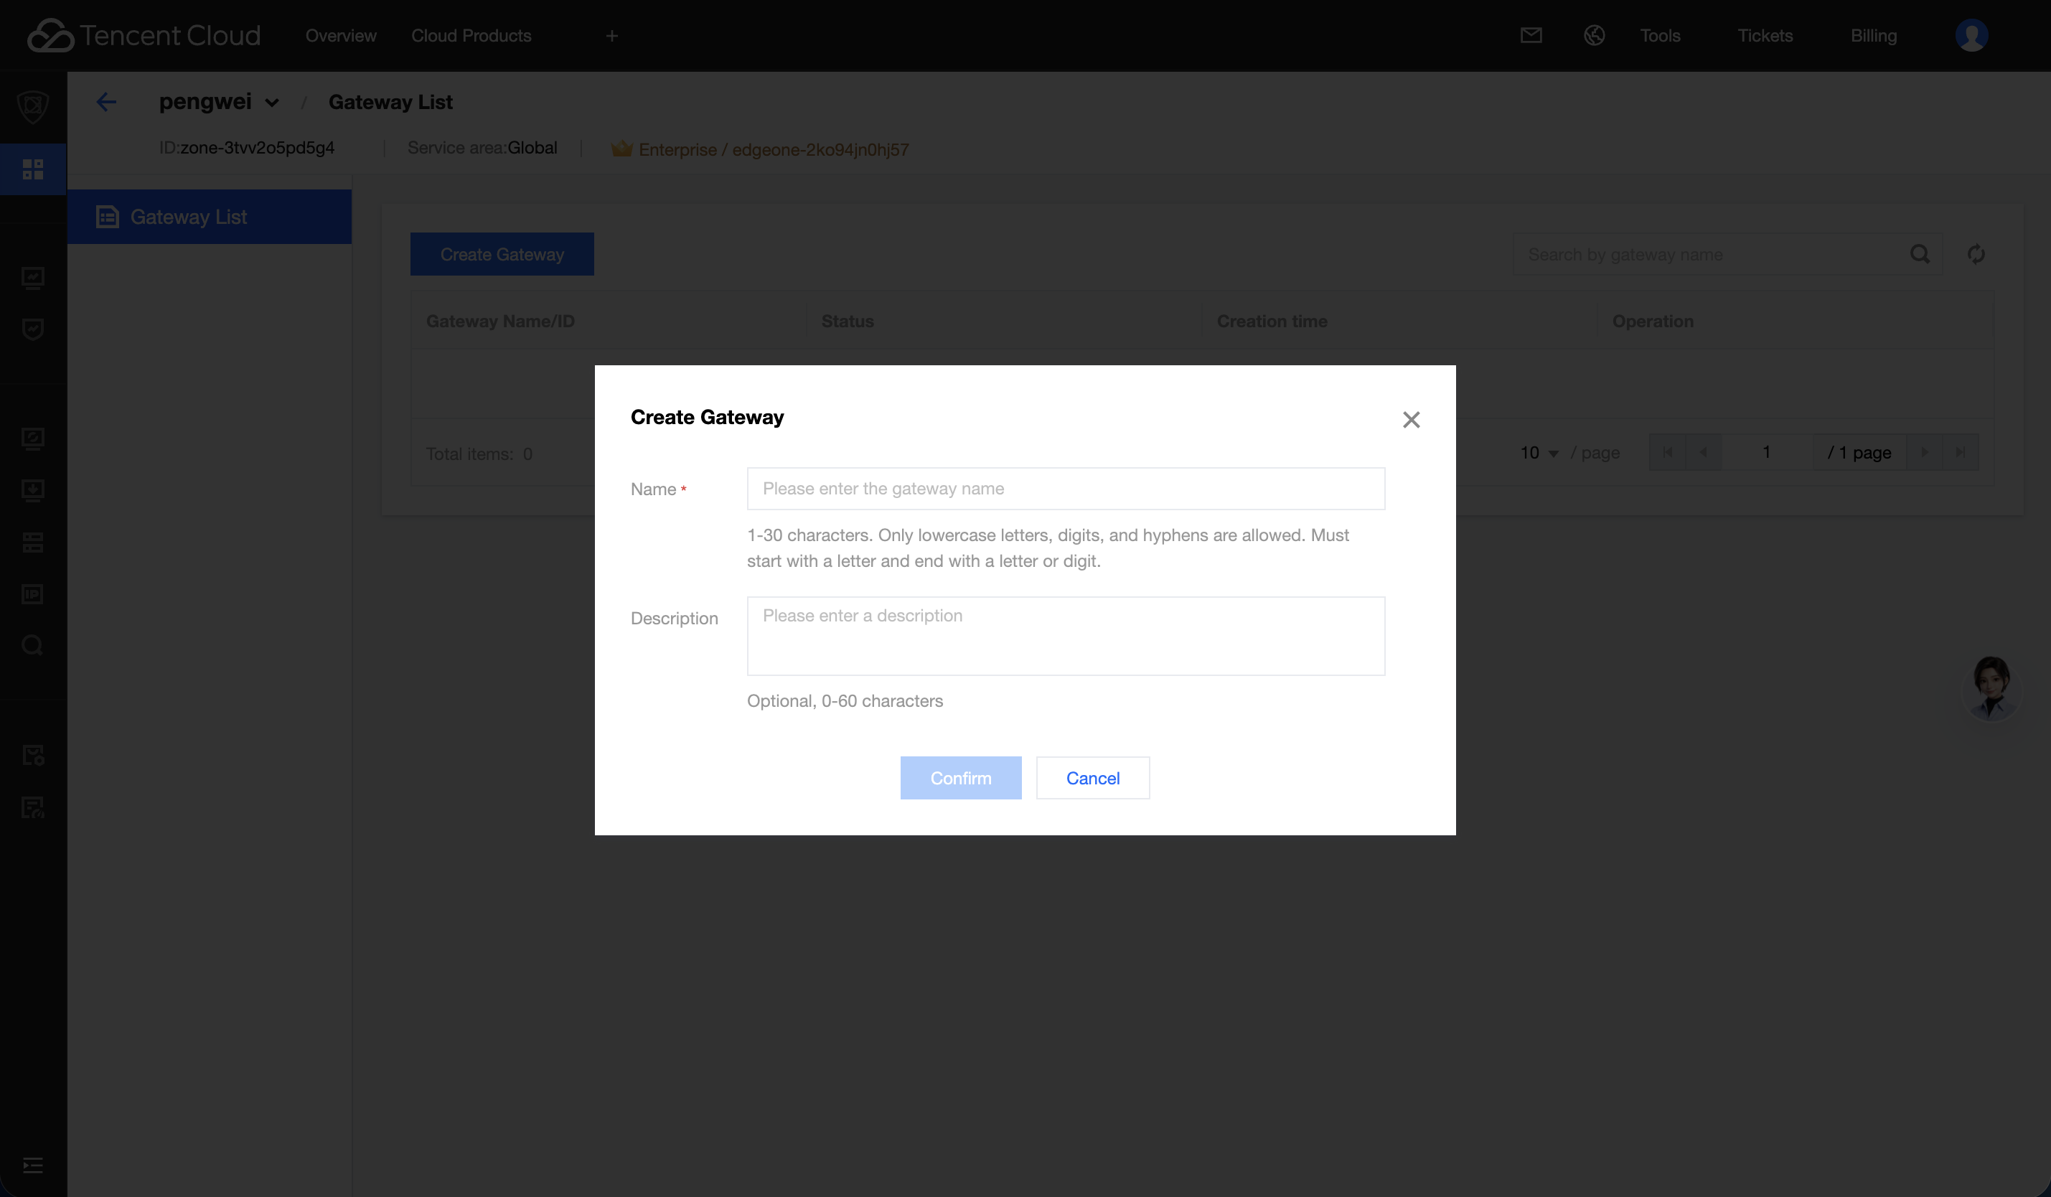Click the page number field

coord(1766,452)
